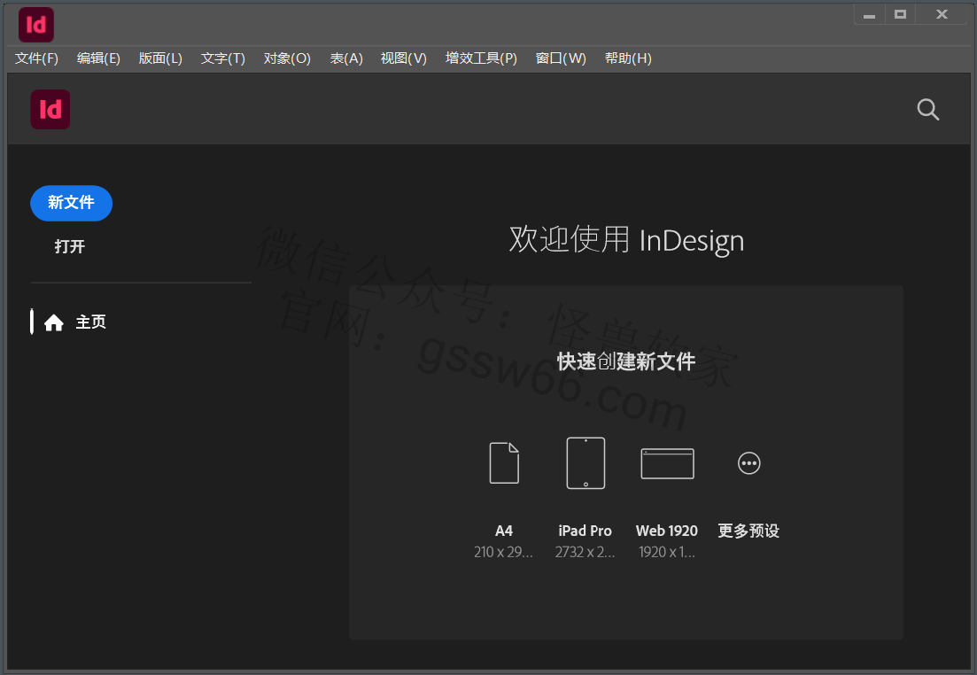Open the 窗口(W) menu
The image size is (977, 675).
pyautogui.click(x=561, y=58)
